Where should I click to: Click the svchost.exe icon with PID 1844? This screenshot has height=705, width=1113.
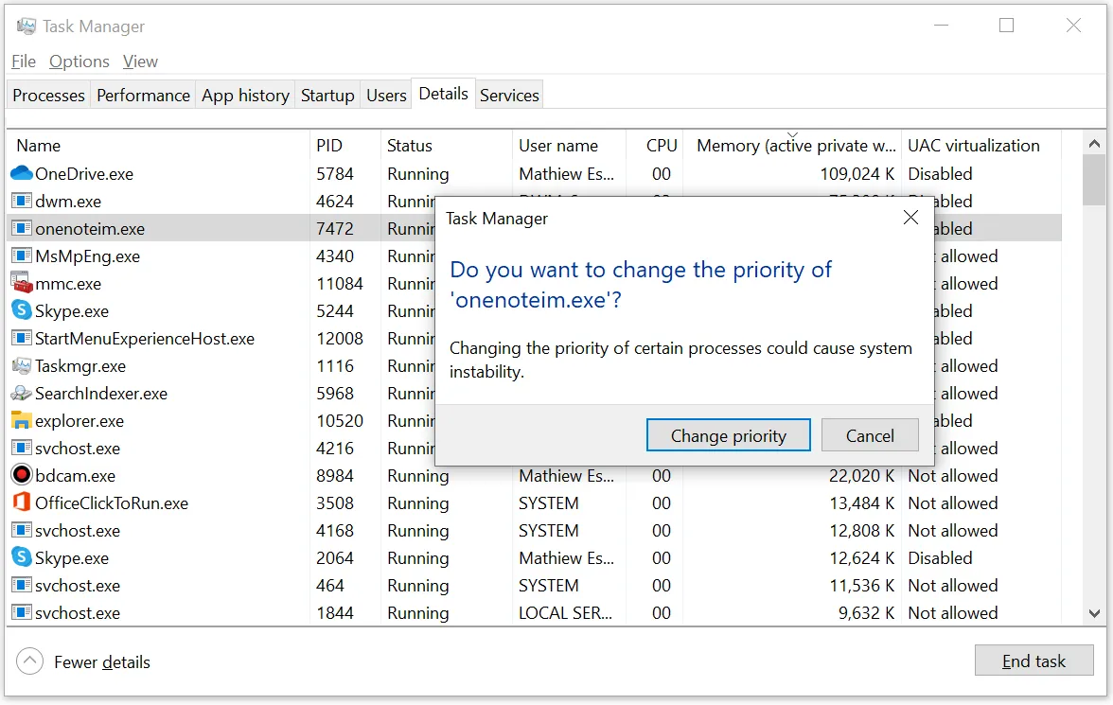point(22,612)
